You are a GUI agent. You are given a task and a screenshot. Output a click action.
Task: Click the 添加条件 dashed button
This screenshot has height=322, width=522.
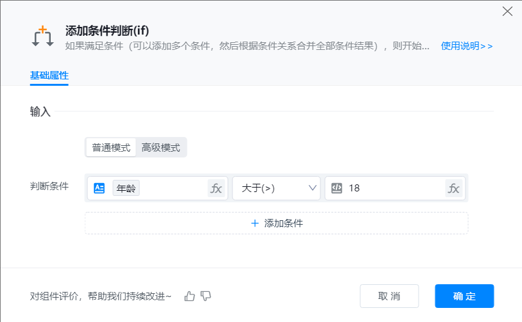276,223
